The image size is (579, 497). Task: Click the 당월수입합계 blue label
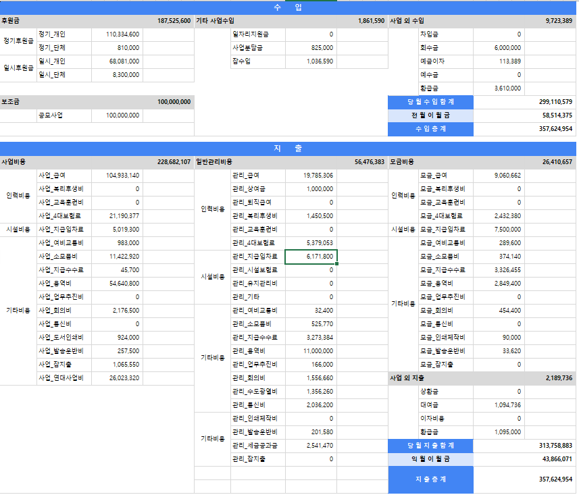430,102
